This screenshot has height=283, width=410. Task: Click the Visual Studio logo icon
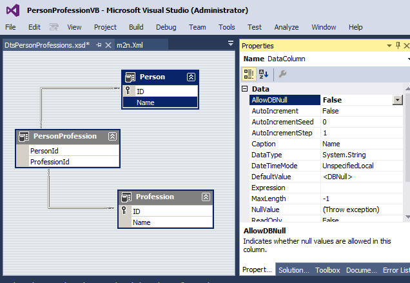[x=13, y=10]
